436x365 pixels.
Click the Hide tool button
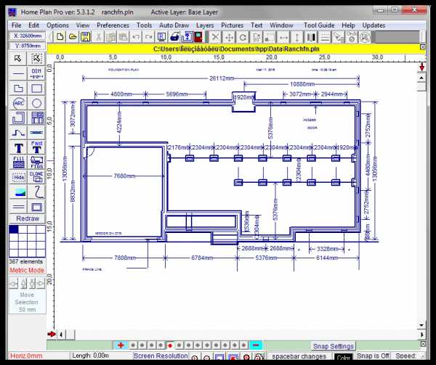pyautogui.click(x=19, y=176)
